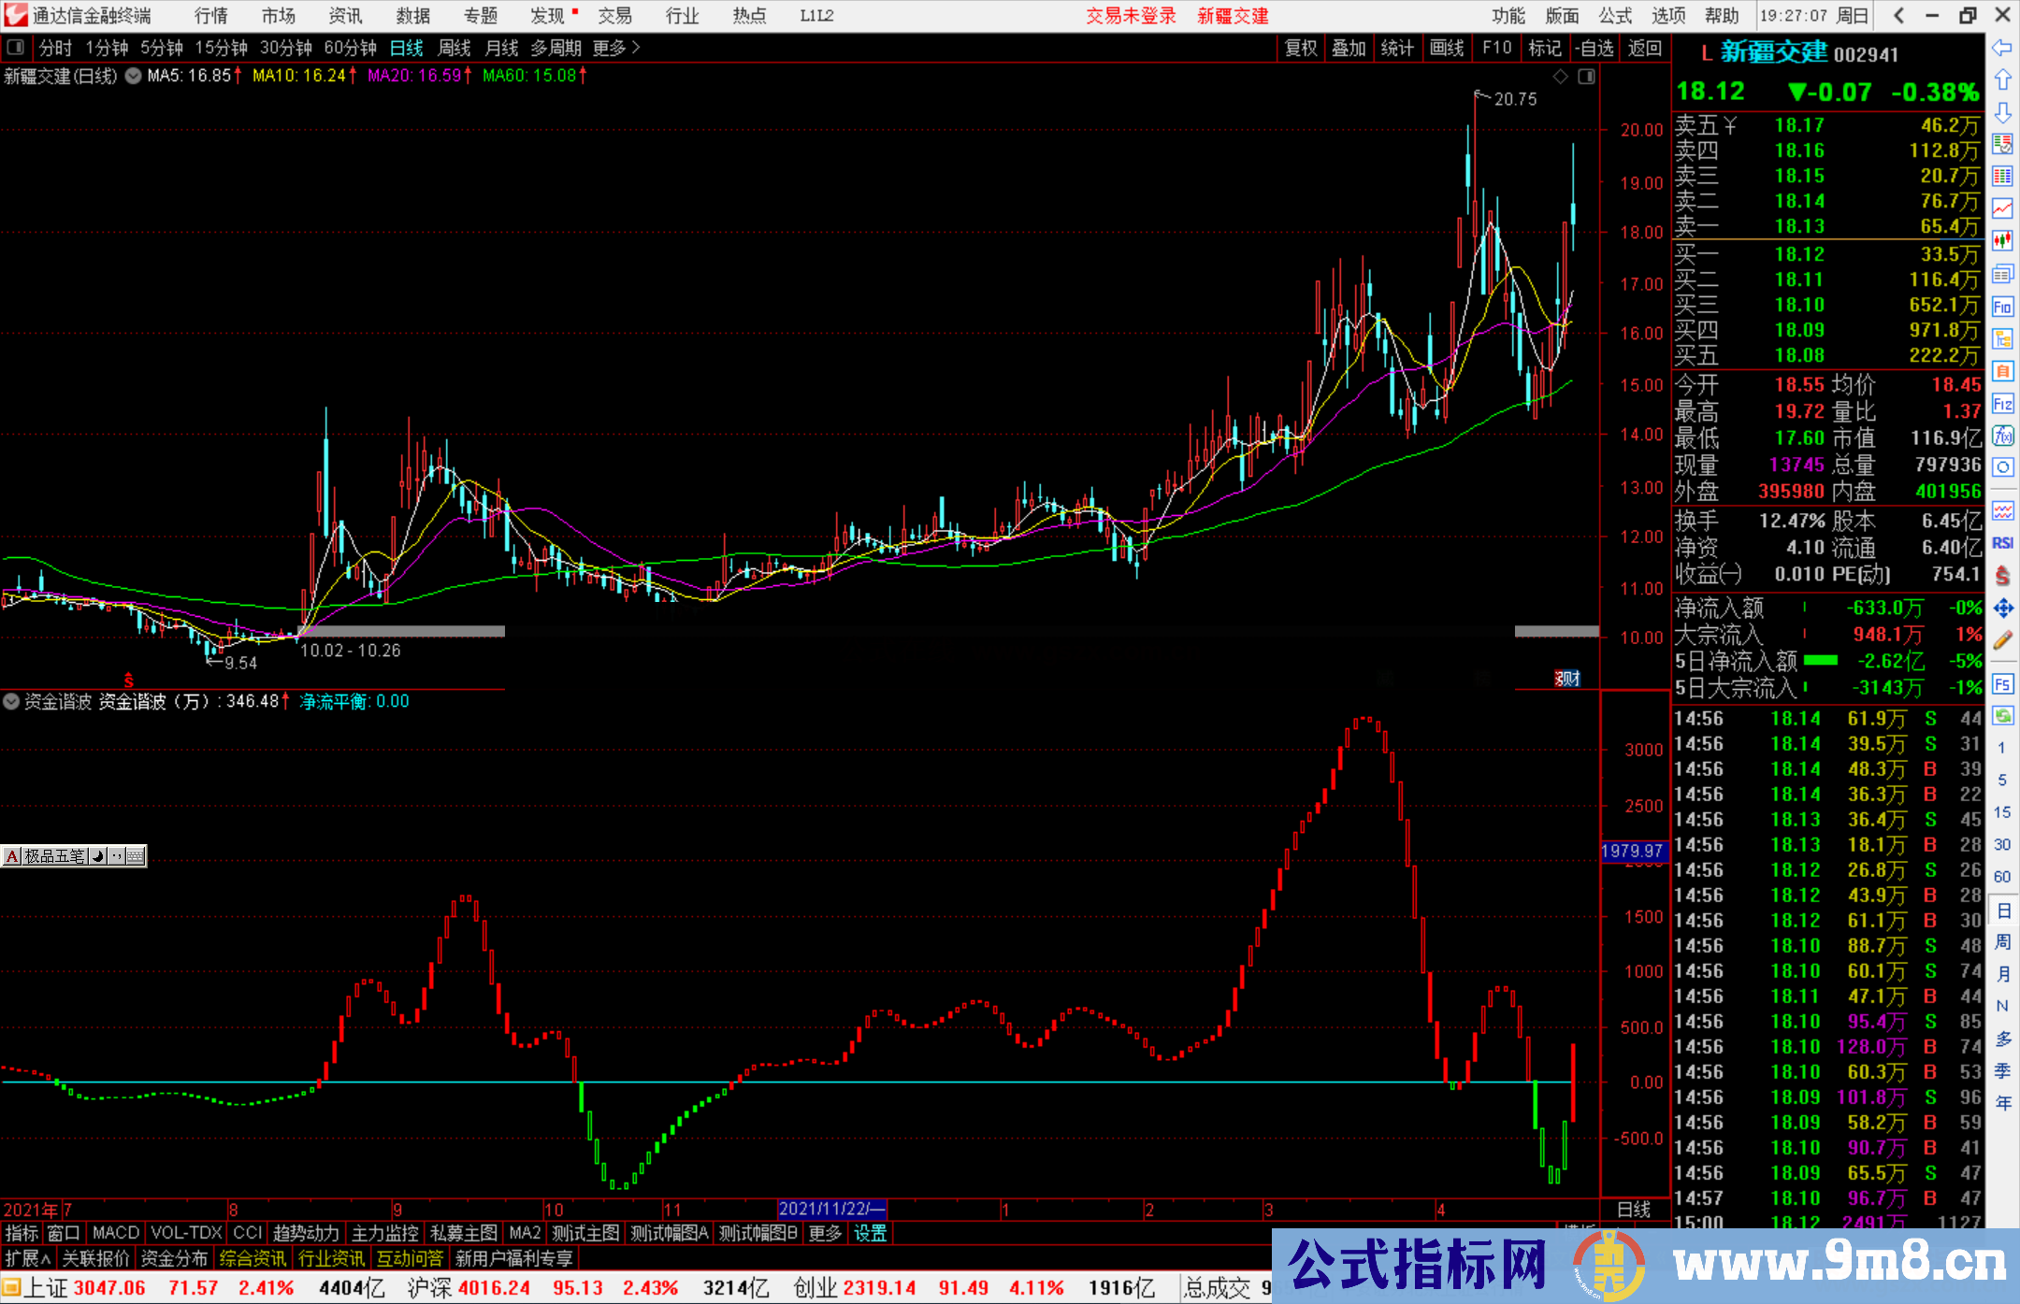
Task: Toggle 复权 price adjustment mode
Action: coord(1300,48)
